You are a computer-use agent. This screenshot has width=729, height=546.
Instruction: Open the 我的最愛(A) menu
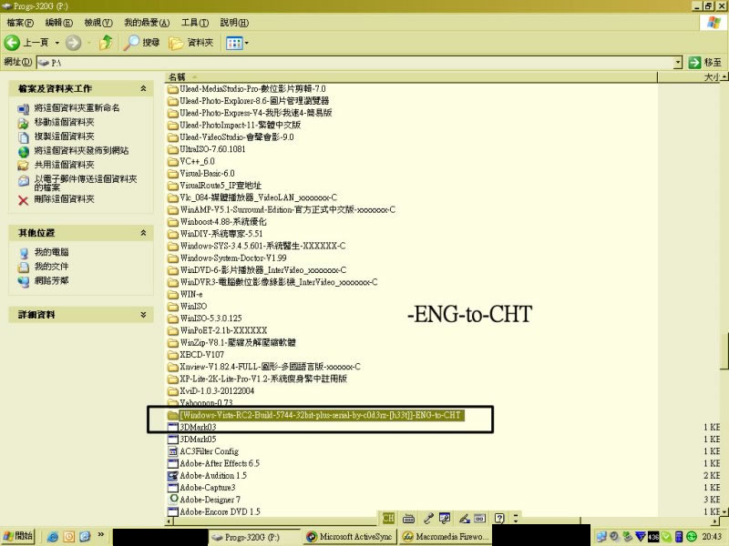click(147, 22)
